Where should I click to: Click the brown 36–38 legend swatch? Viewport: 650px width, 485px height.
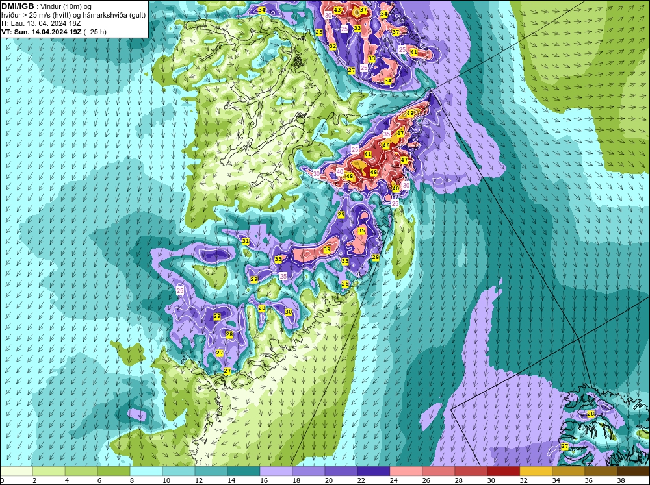coord(601,471)
